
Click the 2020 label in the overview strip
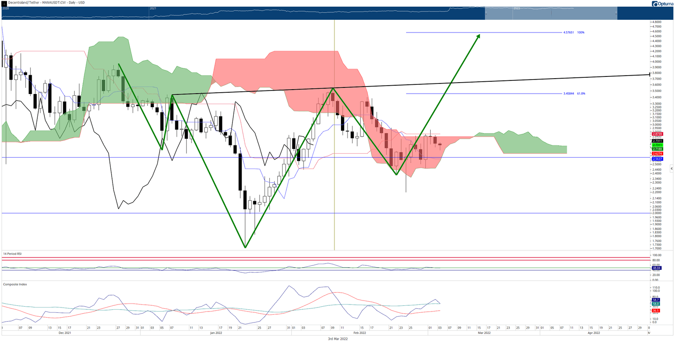(x=5, y=8)
